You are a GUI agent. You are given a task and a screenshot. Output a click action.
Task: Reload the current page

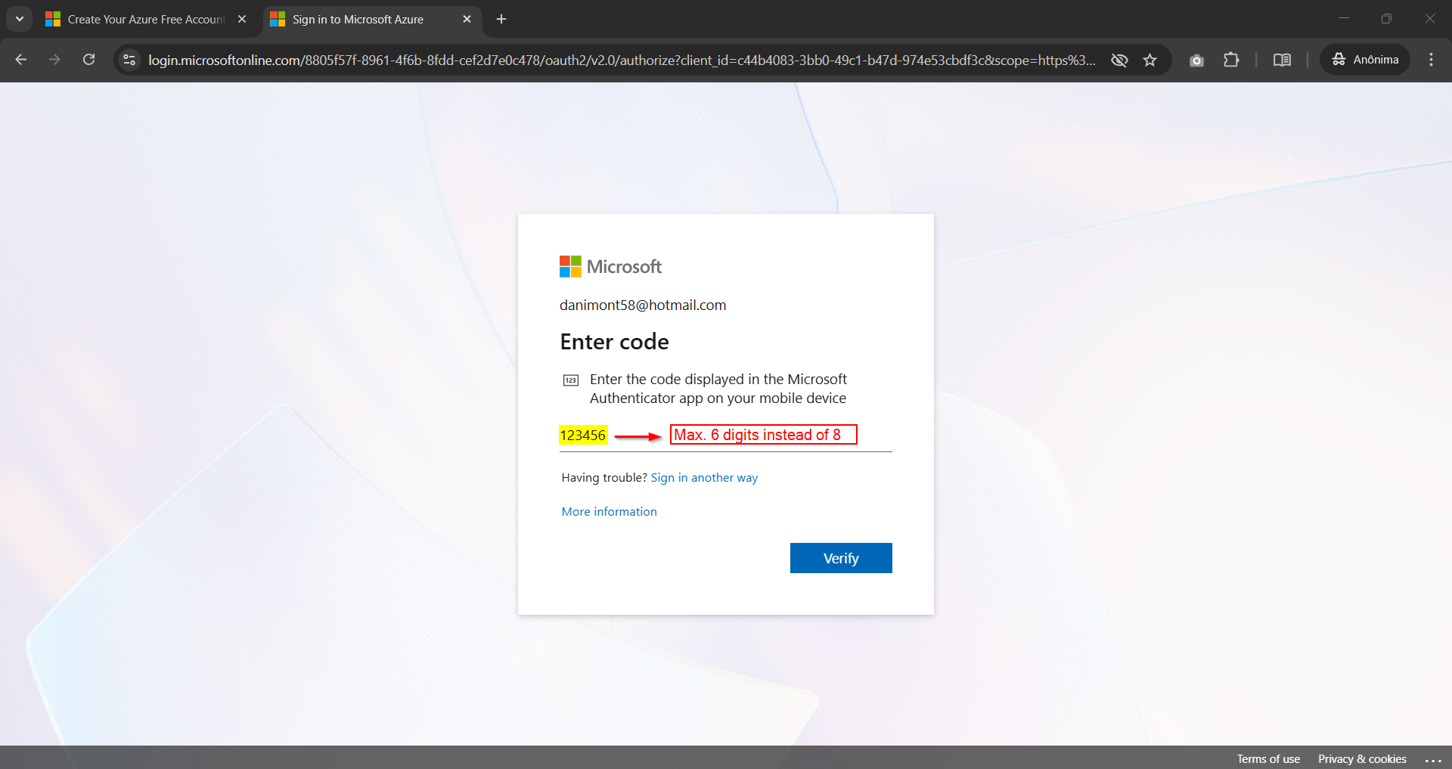tap(88, 60)
